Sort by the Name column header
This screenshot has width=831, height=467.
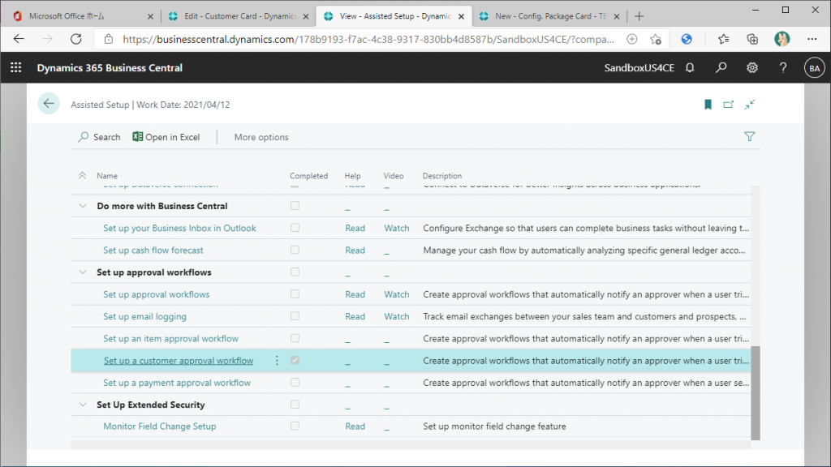click(x=107, y=176)
